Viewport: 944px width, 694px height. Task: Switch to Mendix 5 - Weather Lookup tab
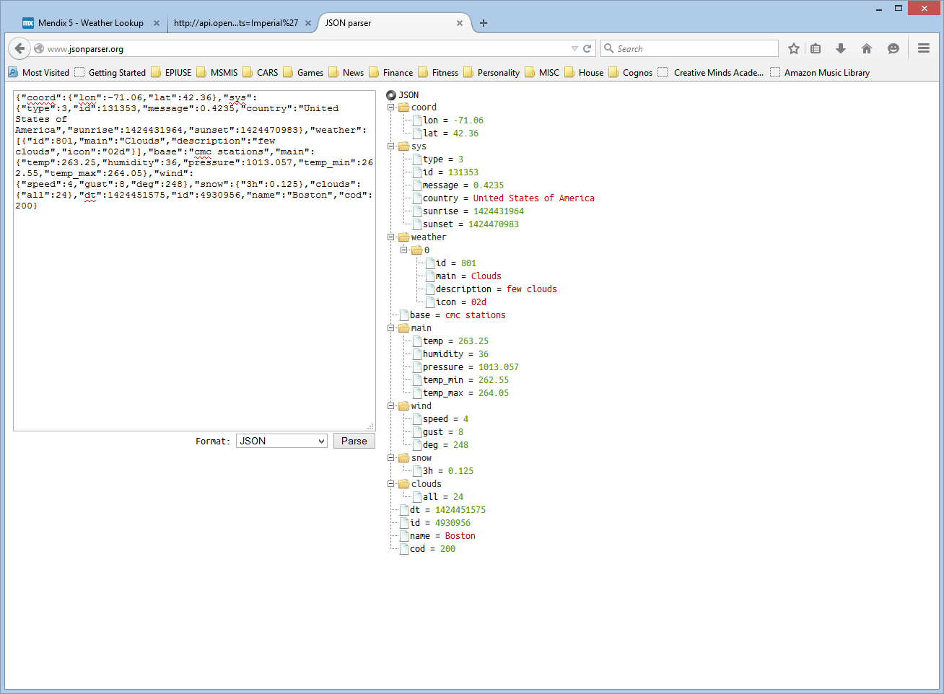pos(90,23)
